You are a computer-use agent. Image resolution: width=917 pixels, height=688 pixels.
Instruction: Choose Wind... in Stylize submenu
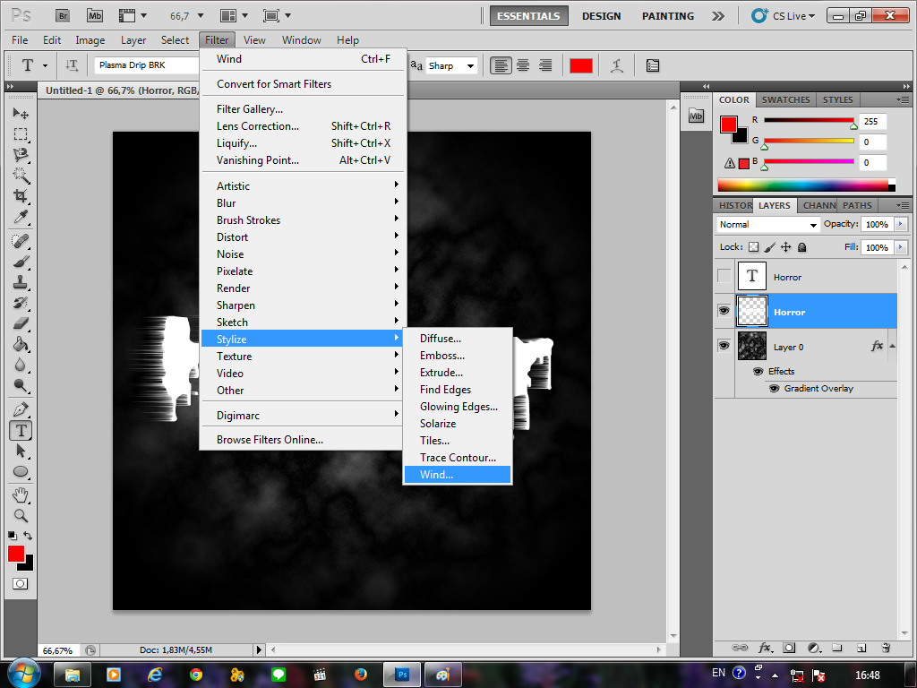pos(458,475)
